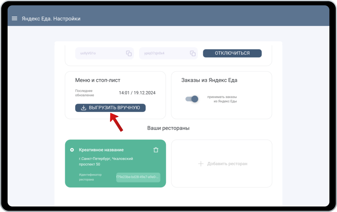337x212 pixels.
Task: Copy the ypiqO7zjn0x4 key value
Action: tap(193, 53)
